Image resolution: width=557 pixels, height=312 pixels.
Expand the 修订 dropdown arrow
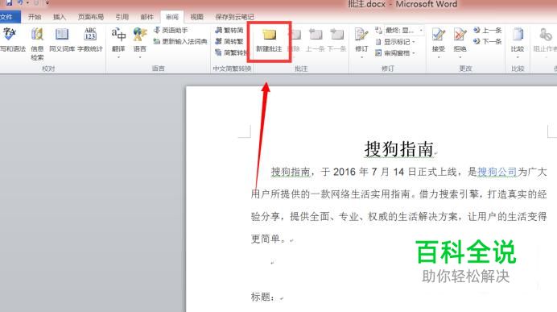[361, 57]
